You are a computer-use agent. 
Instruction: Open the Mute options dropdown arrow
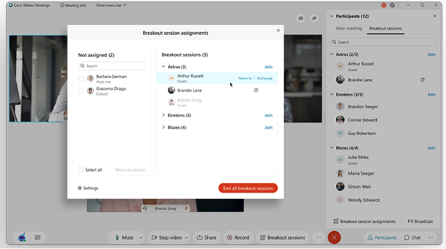point(141,237)
